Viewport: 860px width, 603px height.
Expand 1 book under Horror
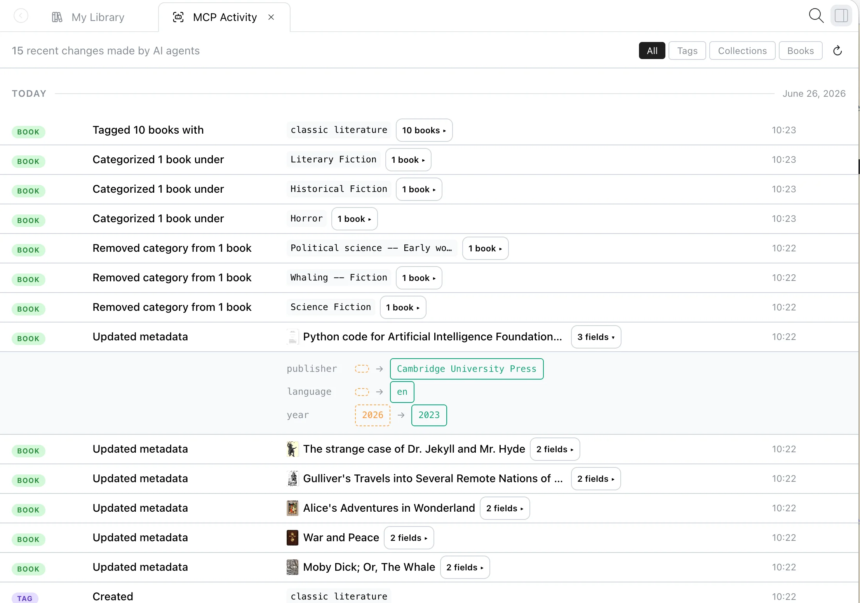pos(355,219)
